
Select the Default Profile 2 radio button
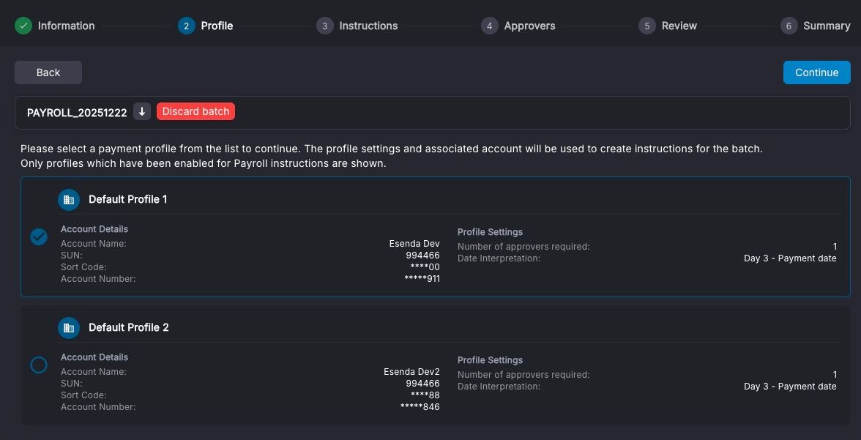[38, 365]
